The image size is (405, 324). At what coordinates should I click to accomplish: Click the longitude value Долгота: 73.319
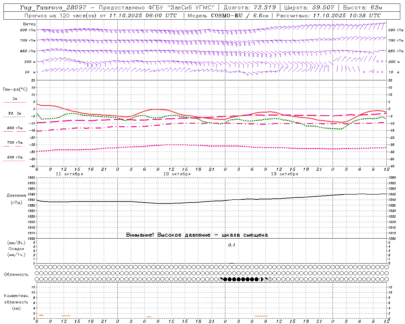click(x=250, y=8)
